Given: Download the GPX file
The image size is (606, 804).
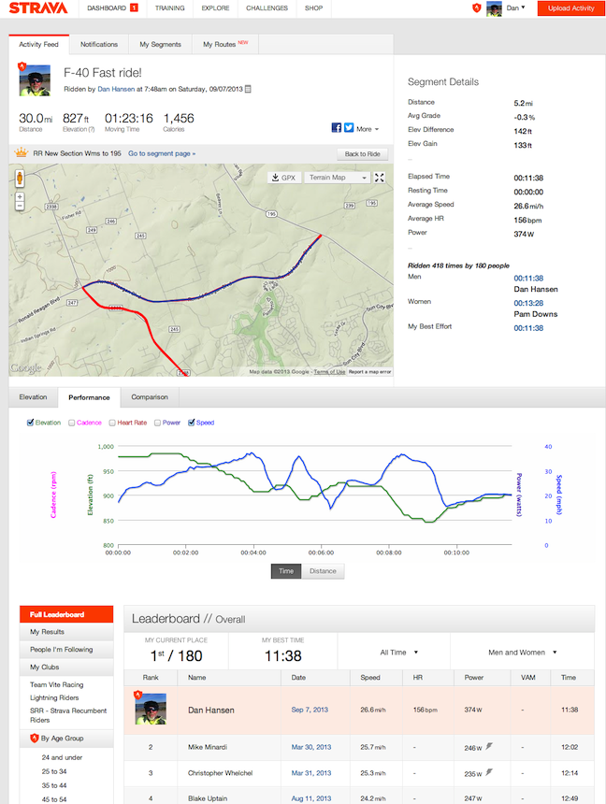Looking at the screenshot, I should 283,177.
